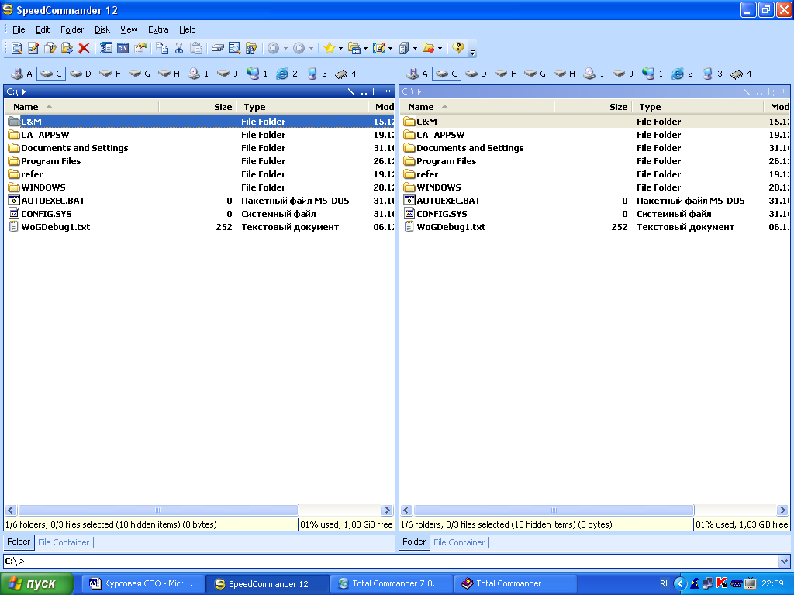This screenshot has height=595, width=794.
Task: Open the Folder menu
Action: (72, 29)
